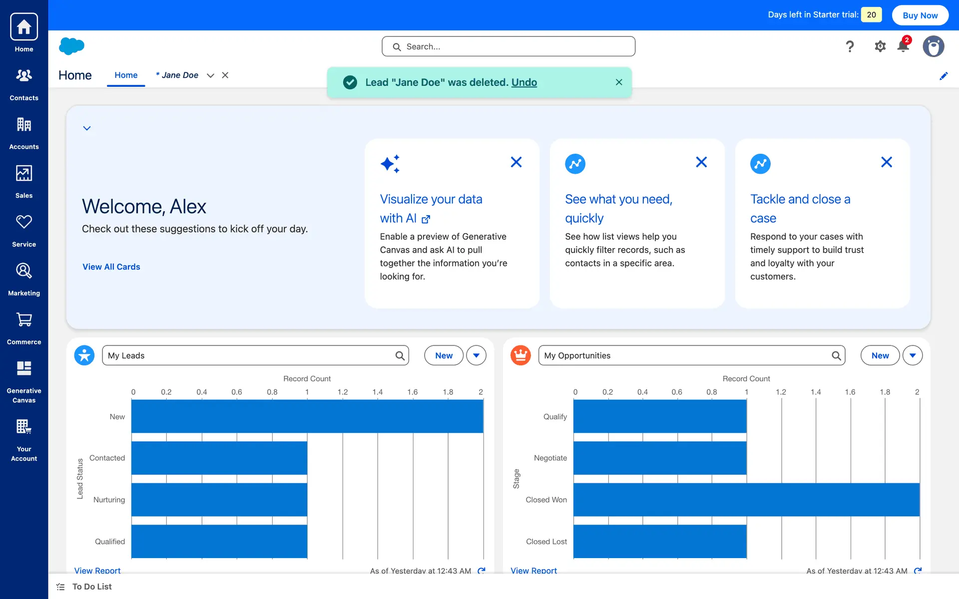959x599 pixels.
Task: Click the global Search field
Action: tap(508, 46)
